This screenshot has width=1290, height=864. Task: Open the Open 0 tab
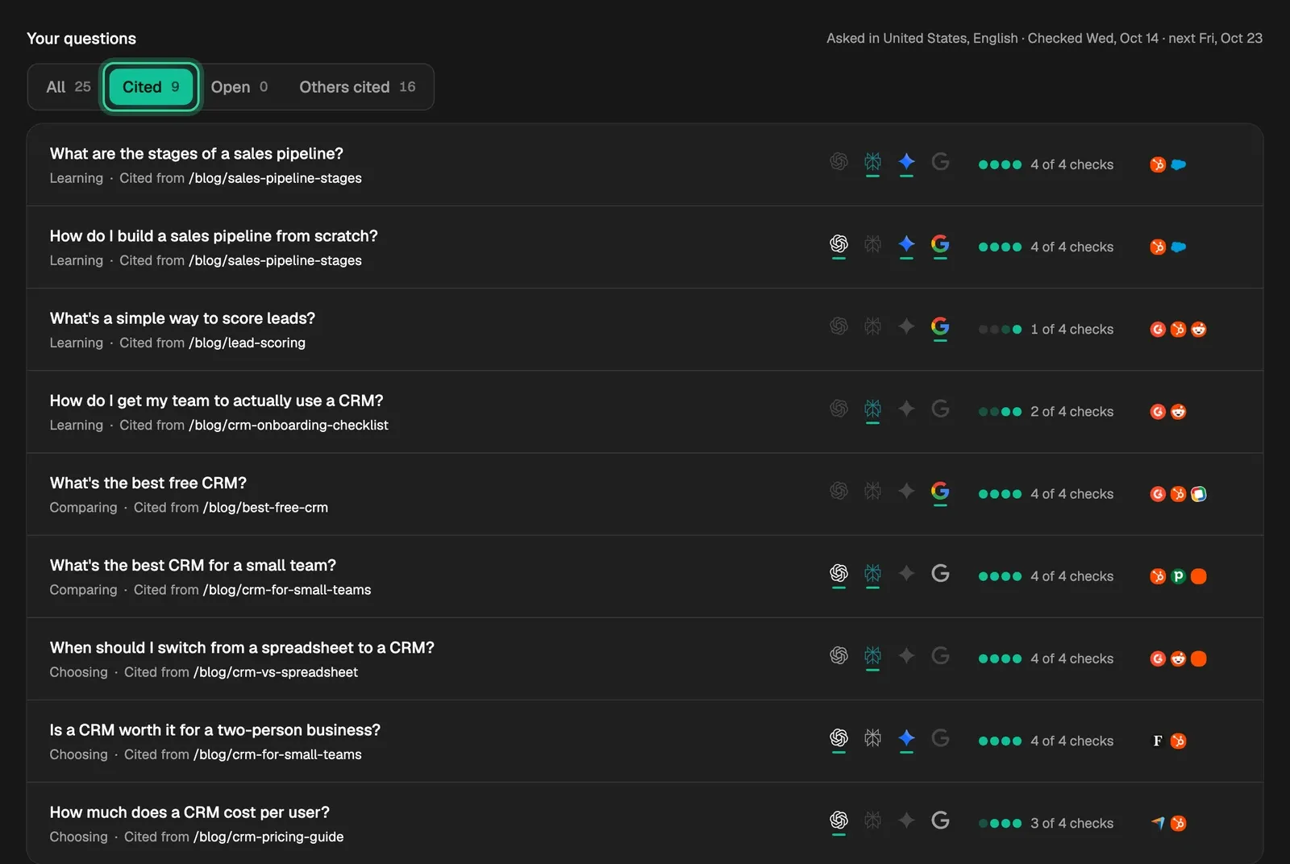tap(239, 87)
